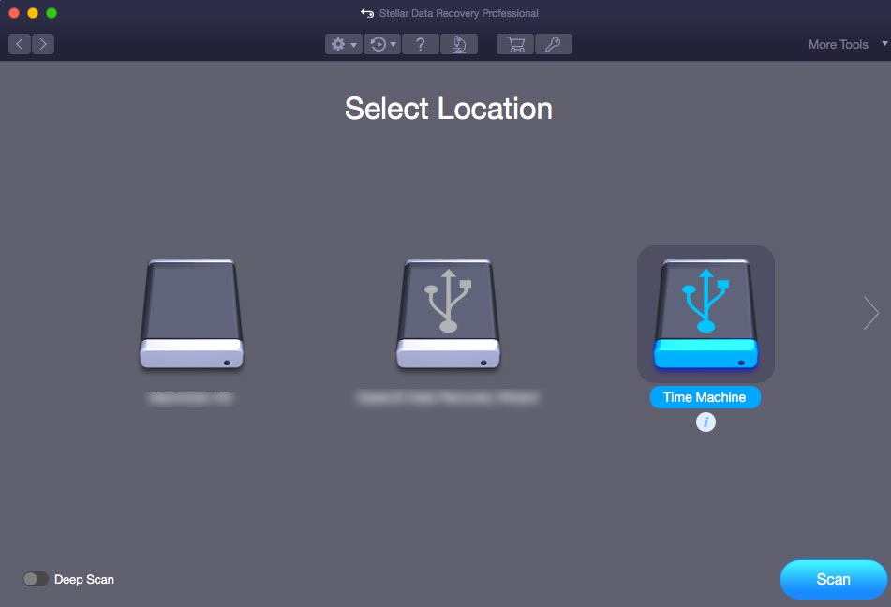
Task: Open help with the question mark icon
Action: (421, 44)
